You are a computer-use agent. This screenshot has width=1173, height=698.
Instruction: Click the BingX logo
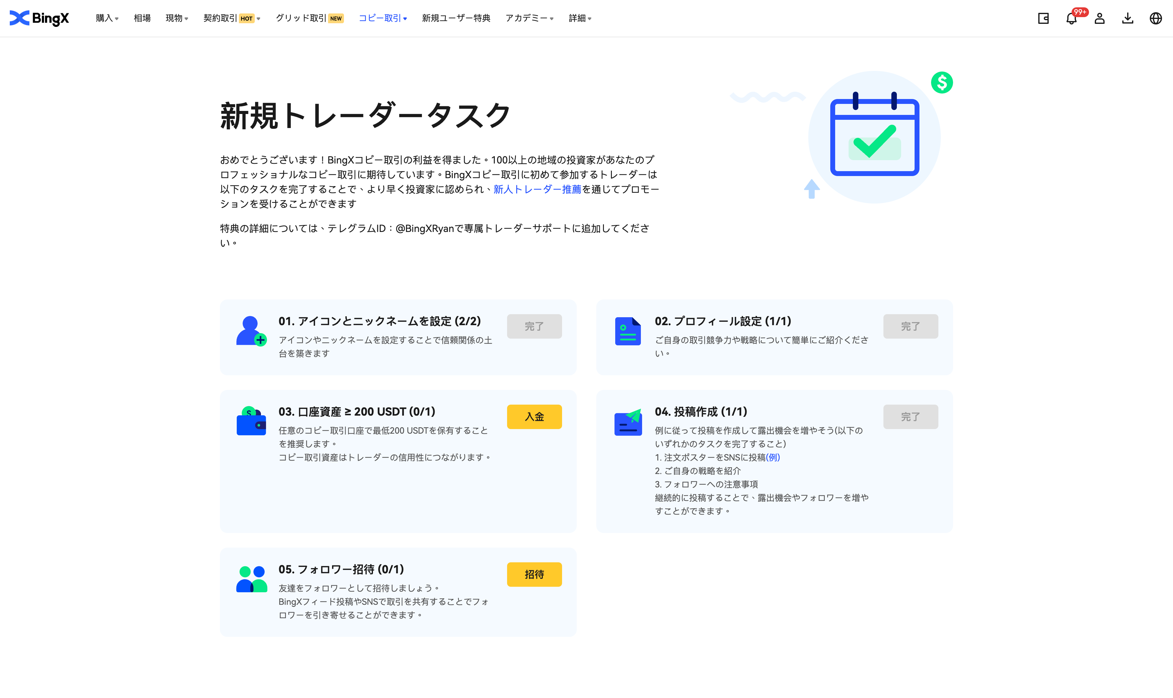click(39, 18)
